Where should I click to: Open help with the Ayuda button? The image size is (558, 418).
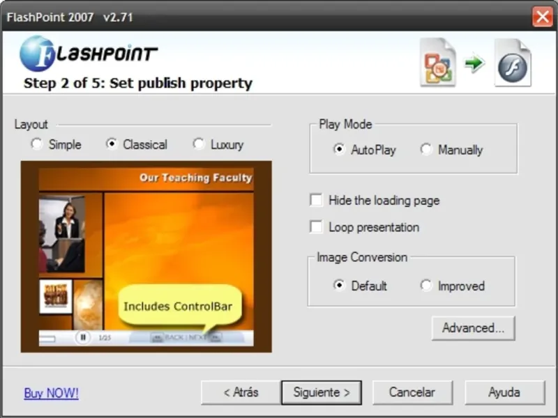[504, 392]
